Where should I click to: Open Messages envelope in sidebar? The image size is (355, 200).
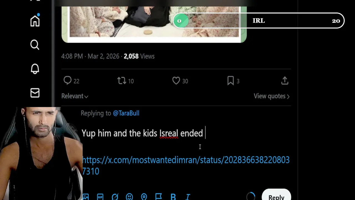[35, 93]
